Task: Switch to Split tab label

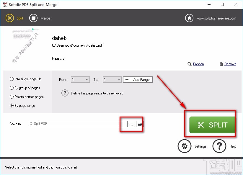Action: point(20,18)
